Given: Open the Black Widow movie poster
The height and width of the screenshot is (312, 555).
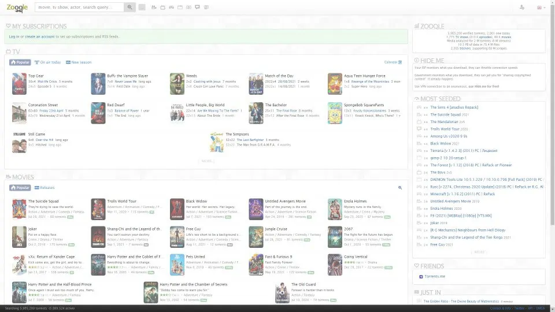Looking at the screenshot, I should point(177,209).
